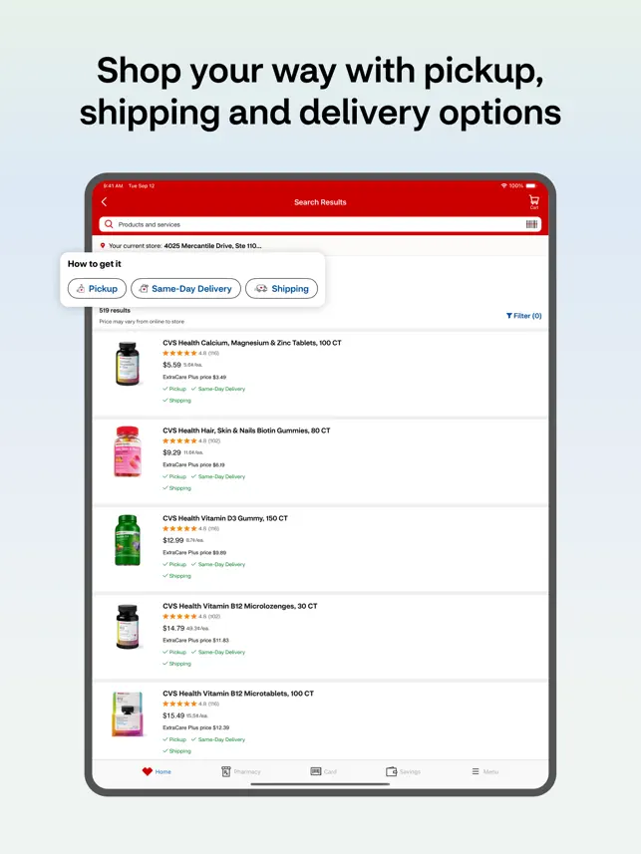Click the search magnifier icon
The height and width of the screenshot is (854, 641).
[109, 224]
